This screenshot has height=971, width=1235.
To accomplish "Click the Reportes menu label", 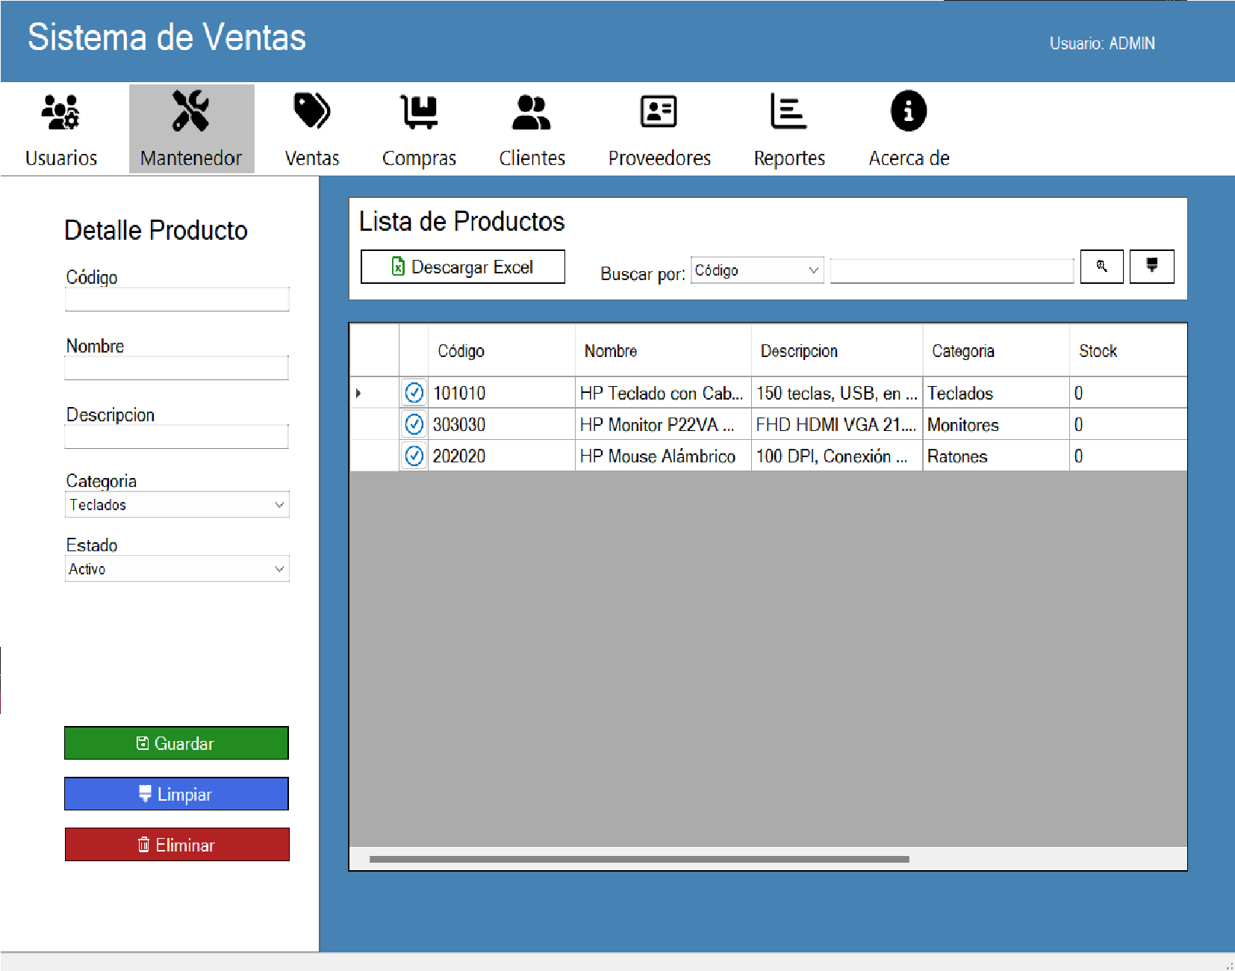I will click(789, 158).
